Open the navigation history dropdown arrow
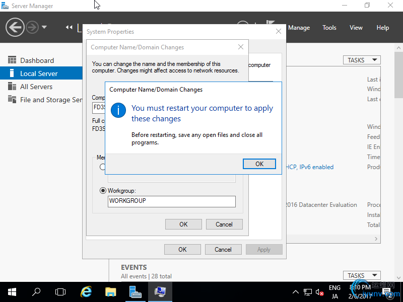Screen dimensions: 403x302 coord(44,27)
